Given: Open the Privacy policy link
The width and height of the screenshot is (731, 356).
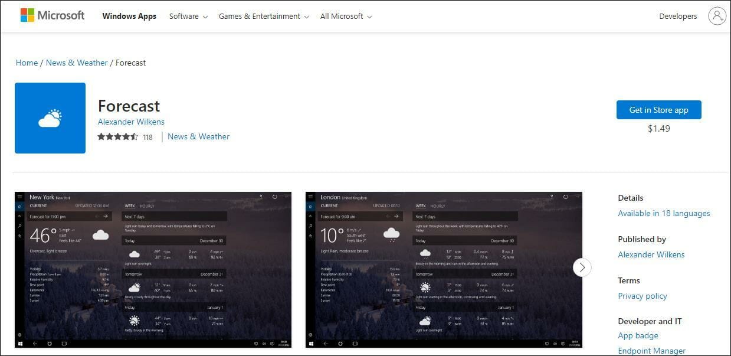Looking at the screenshot, I should click(642, 296).
